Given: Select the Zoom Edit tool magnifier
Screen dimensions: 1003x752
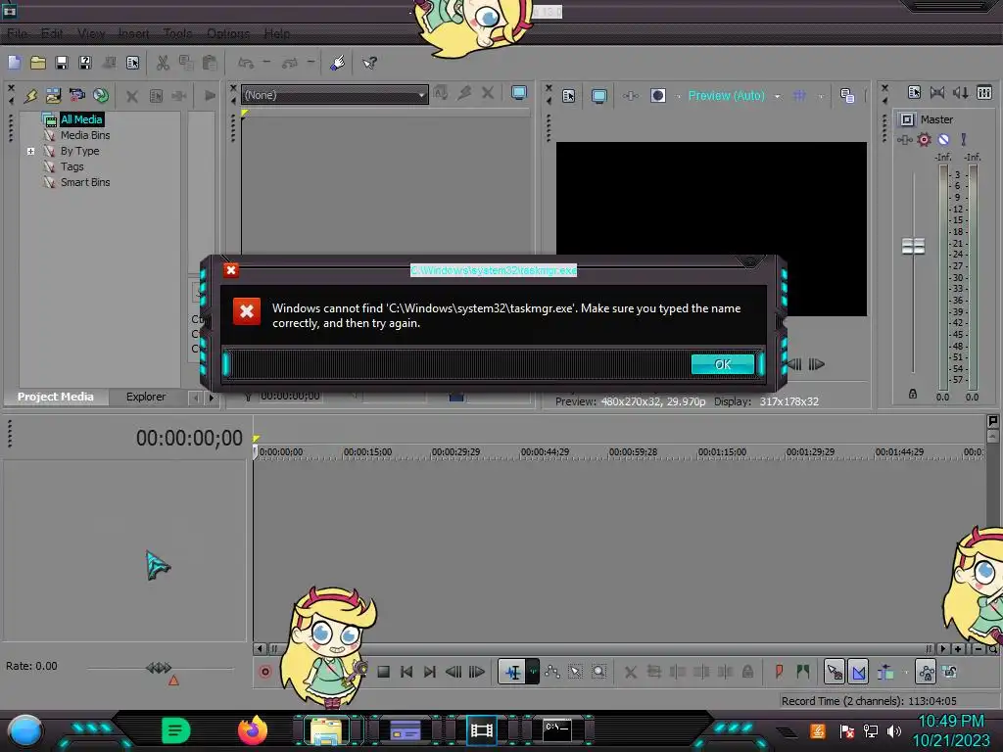Looking at the screenshot, I should [x=598, y=672].
